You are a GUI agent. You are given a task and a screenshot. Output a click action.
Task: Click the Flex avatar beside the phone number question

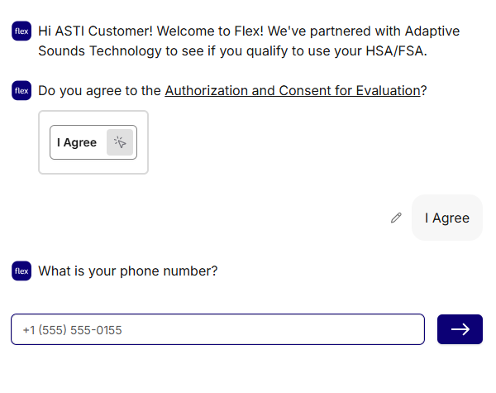(21, 271)
